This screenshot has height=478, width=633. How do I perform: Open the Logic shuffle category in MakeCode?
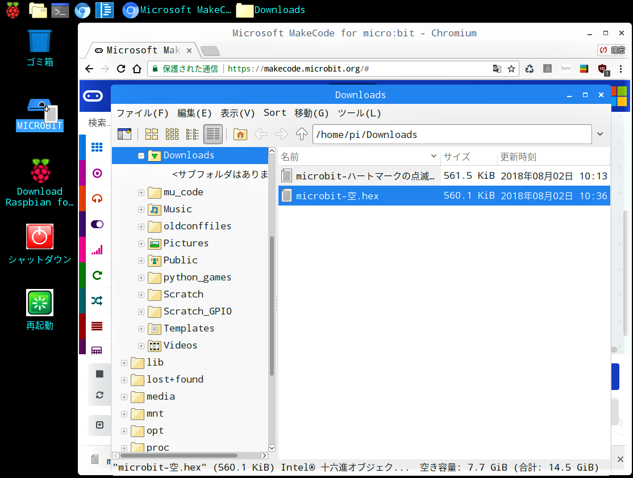point(97,301)
